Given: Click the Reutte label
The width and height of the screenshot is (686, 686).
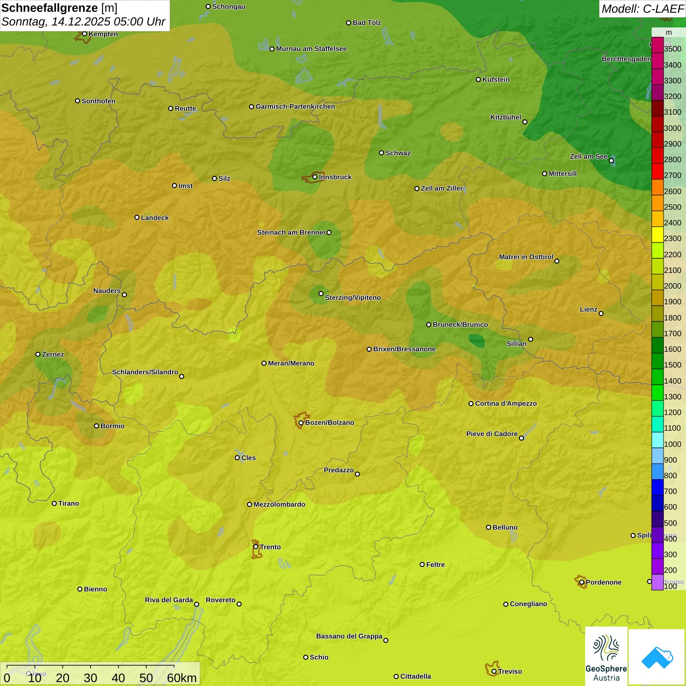Looking at the screenshot, I should (x=185, y=108).
